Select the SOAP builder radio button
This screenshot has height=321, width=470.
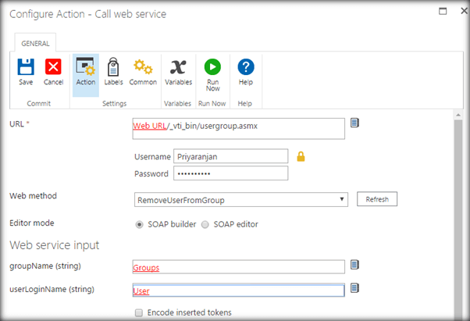pos(141,224)
